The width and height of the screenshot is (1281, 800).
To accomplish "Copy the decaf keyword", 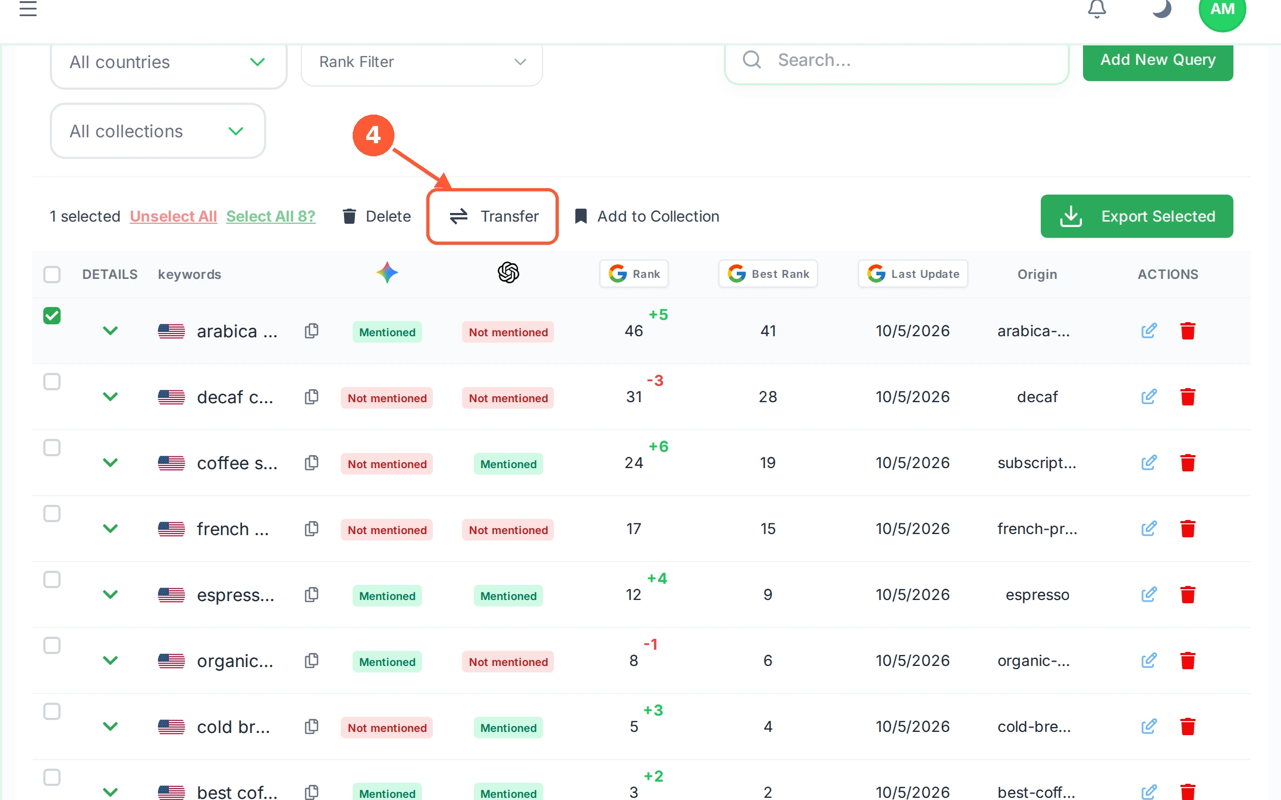I will pyautogui.click(x=311, y=397).
